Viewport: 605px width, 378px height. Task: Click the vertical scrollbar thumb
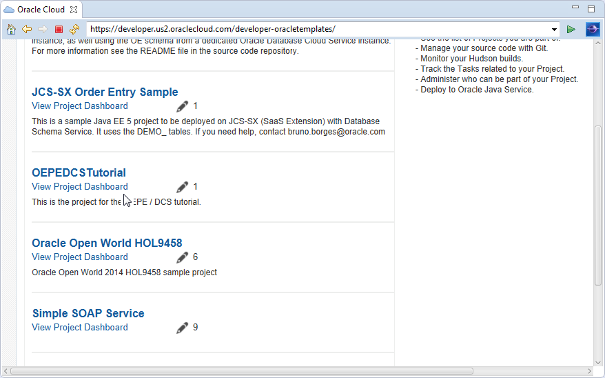click(598, 206)
